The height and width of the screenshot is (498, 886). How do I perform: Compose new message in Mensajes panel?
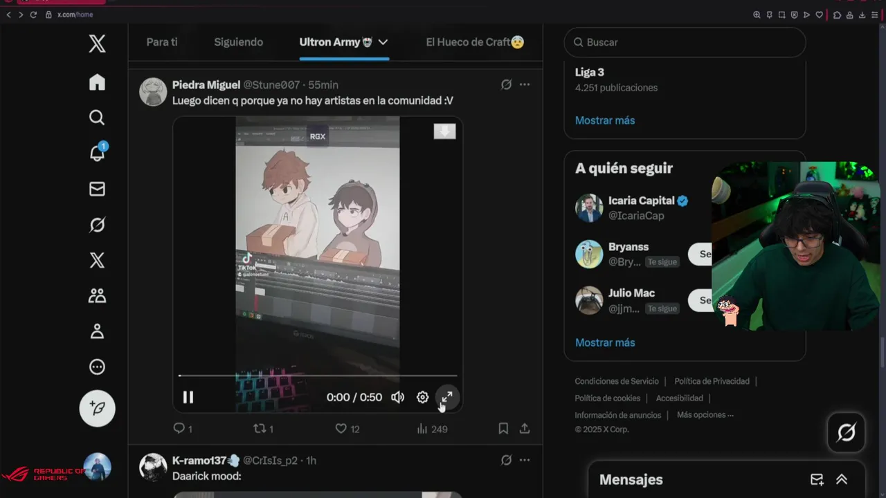817,479
